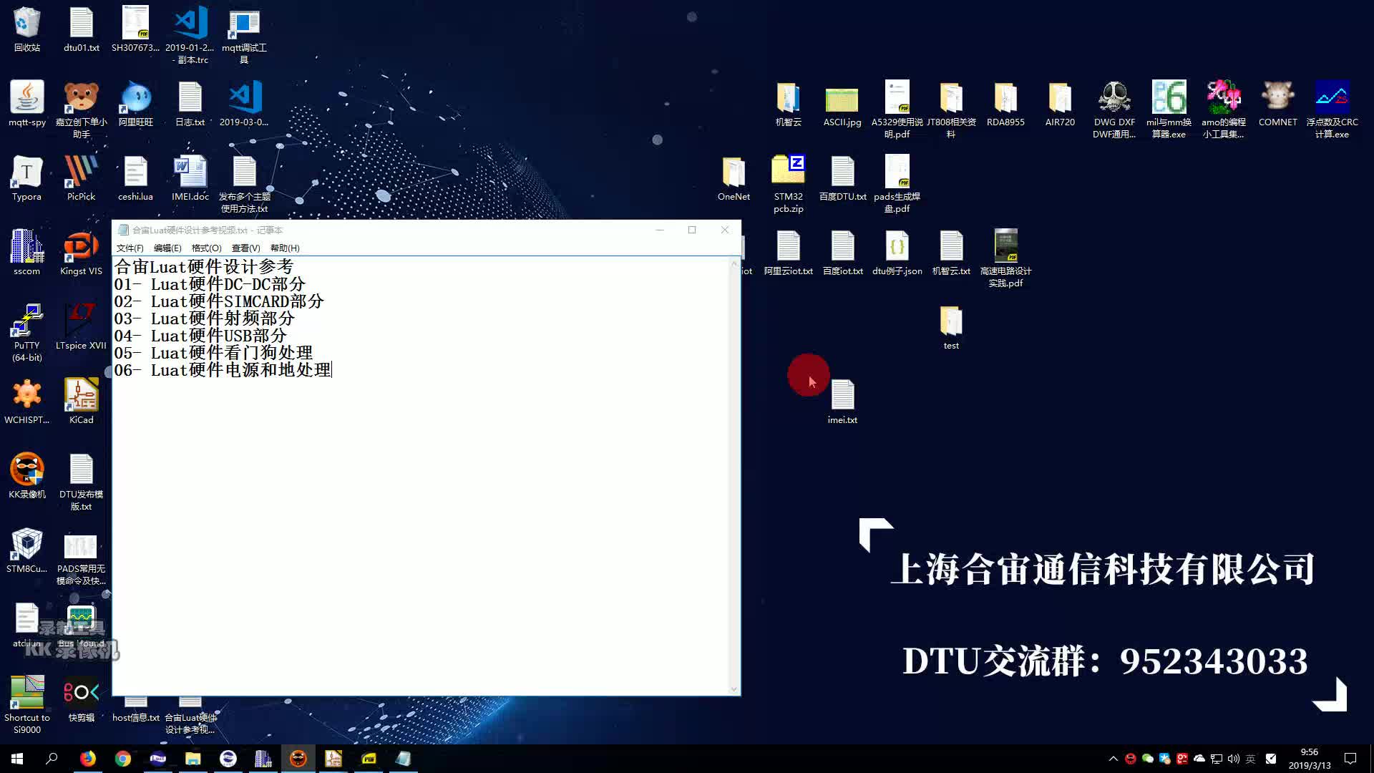1374x773 pixels.
Task: Open the Recycle Bin (回收站) desktop icon
Action: point(26,29)
